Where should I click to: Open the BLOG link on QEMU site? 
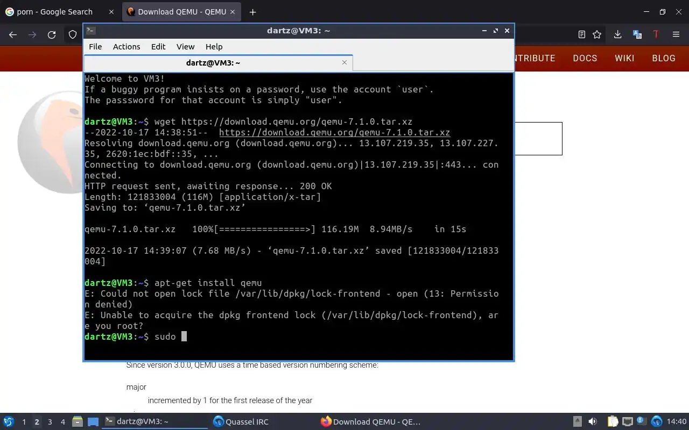664,59
